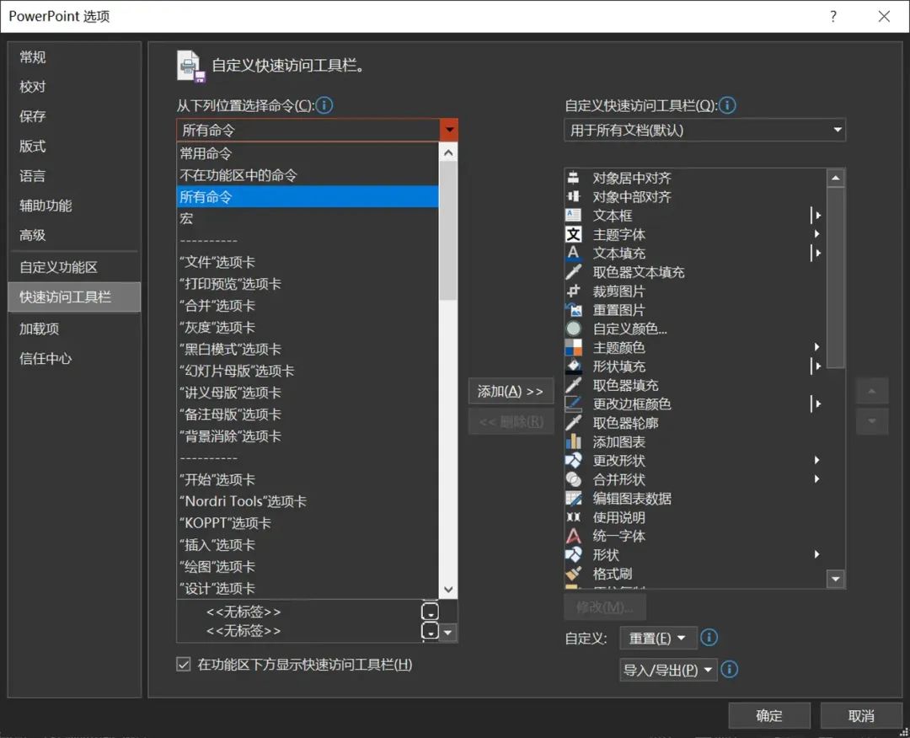Open the 信任中心 category
Screen dimensions: 910x738
74,359
